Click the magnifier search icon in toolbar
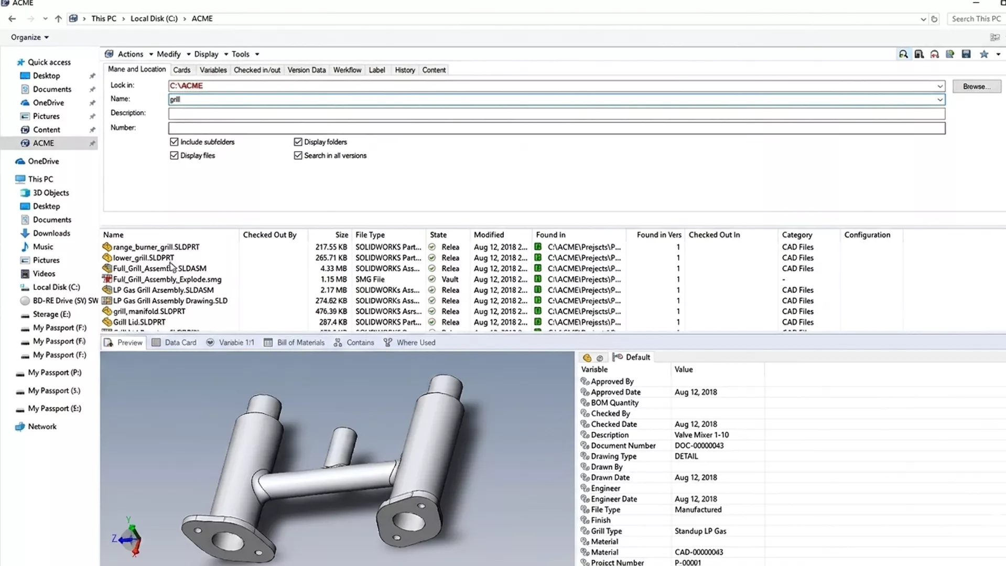This screenshot has height=566, width=1006. (903, 54)
